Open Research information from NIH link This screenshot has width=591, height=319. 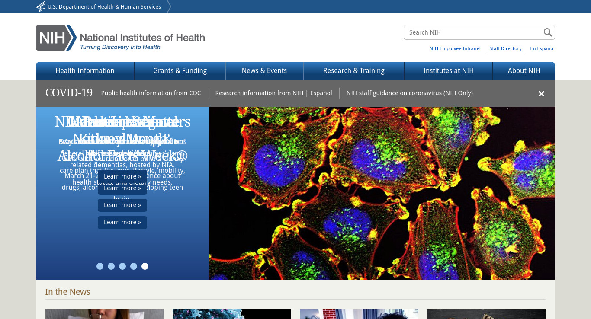(x=259, y=93)
